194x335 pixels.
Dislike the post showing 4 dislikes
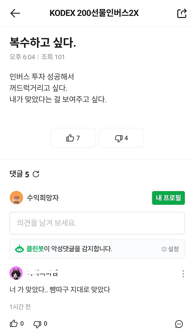pyautogui.click(x=121, y=138)
